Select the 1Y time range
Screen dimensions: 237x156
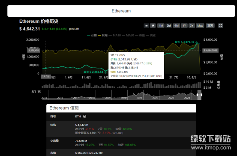pyautogui.click(x=184, y=26)
